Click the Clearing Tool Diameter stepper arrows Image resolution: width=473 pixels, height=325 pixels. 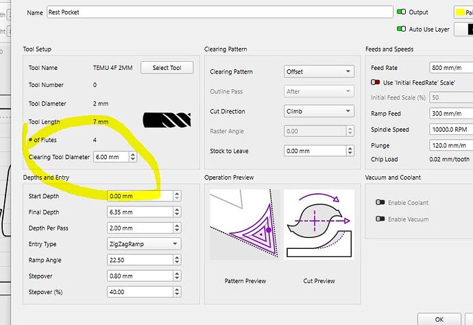pos(133,157)
